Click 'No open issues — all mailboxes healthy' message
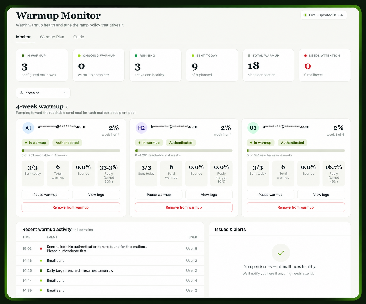Screen dimensions: 366x304 pyautogui.click(x=280, y=267)
